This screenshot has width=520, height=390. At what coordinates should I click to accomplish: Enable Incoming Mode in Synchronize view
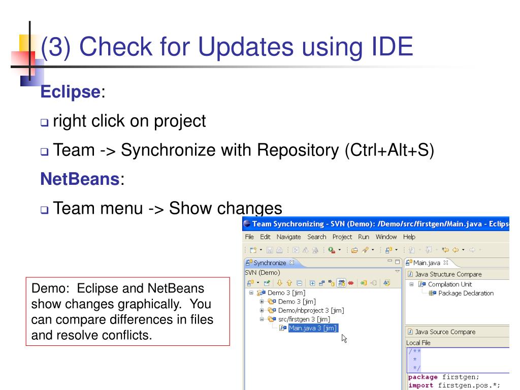321,283
